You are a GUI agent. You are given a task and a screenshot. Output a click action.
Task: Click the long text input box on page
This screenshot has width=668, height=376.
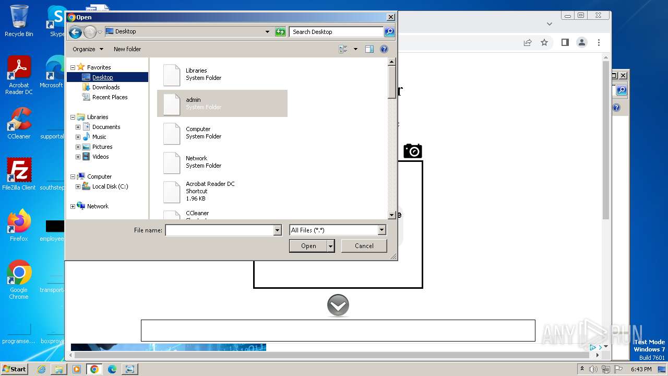tap(338, 331)
